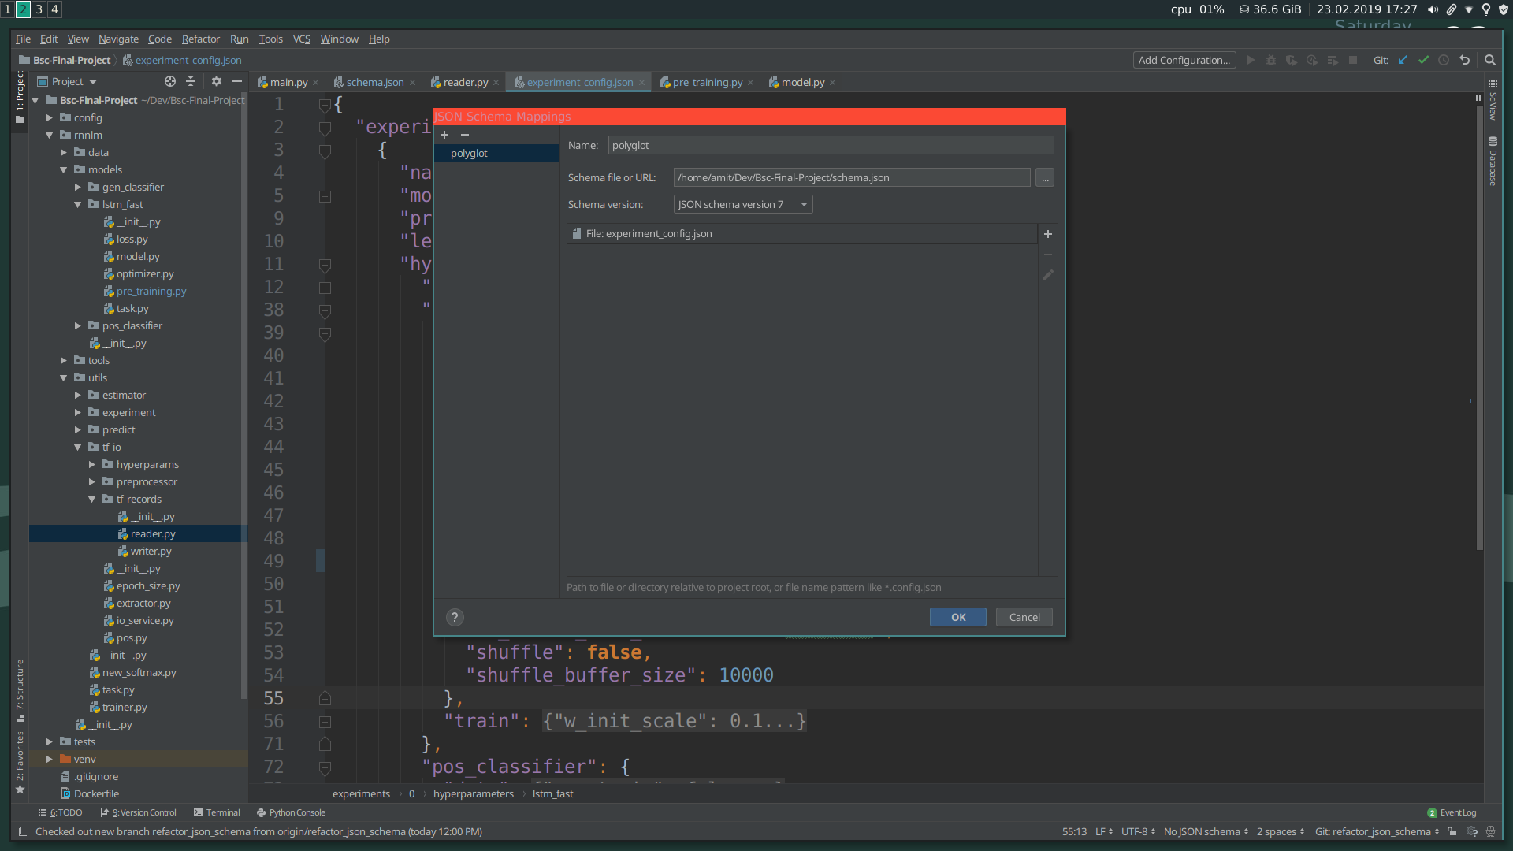
Task: Open the Terminal tool window
Action: click(x=222, y=813)
